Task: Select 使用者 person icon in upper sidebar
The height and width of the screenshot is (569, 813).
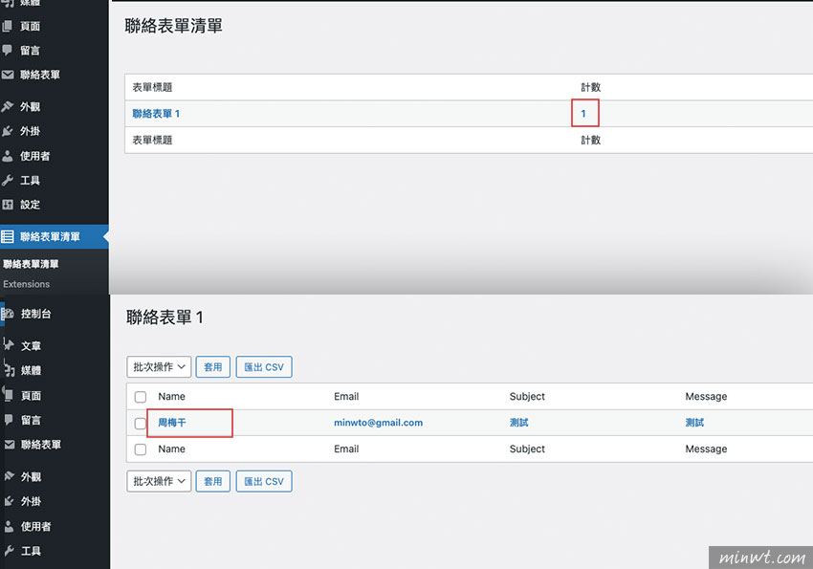Action: click(x=8, y=156)
